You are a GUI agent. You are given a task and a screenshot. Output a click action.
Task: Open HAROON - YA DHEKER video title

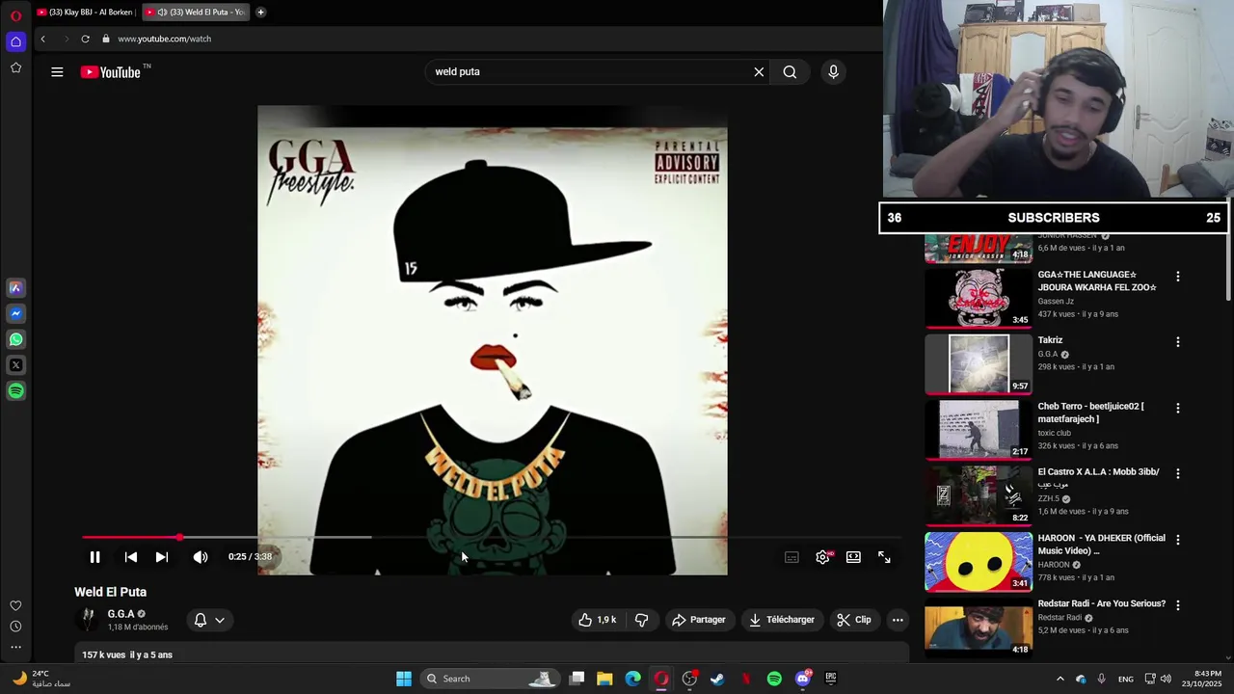pos(1101,544)
